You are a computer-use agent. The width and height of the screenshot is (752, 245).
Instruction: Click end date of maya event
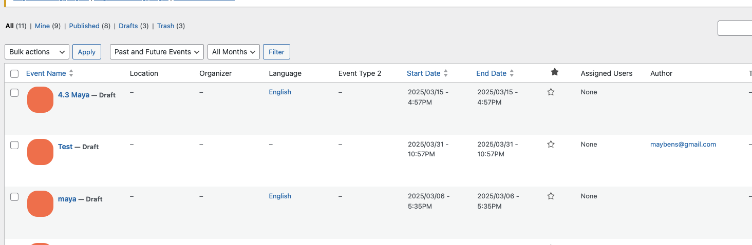[498, 201]
